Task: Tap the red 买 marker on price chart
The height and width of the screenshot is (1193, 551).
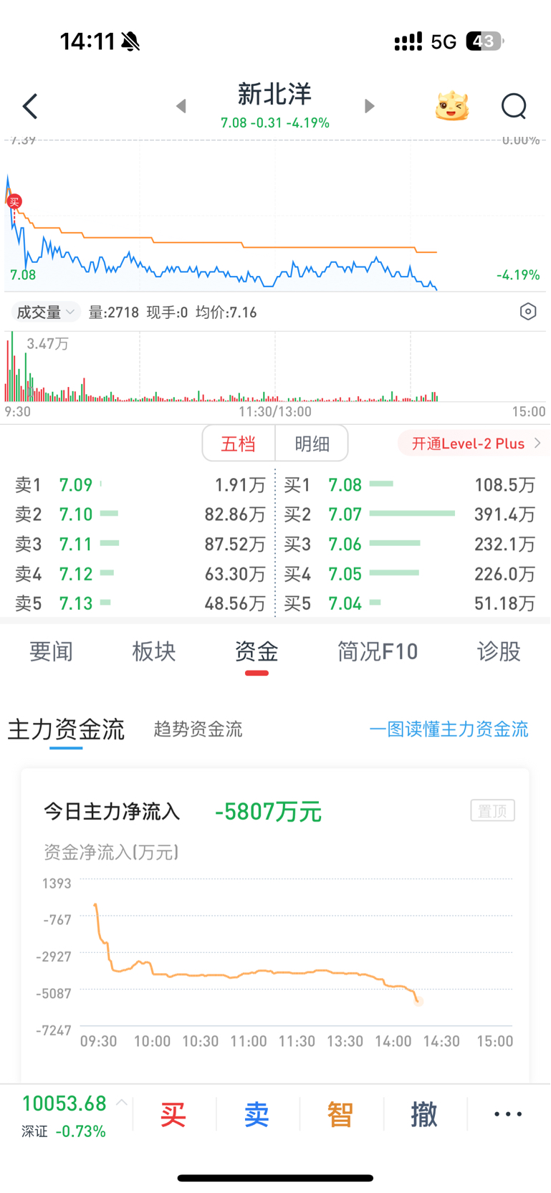Action: (14, 202)
